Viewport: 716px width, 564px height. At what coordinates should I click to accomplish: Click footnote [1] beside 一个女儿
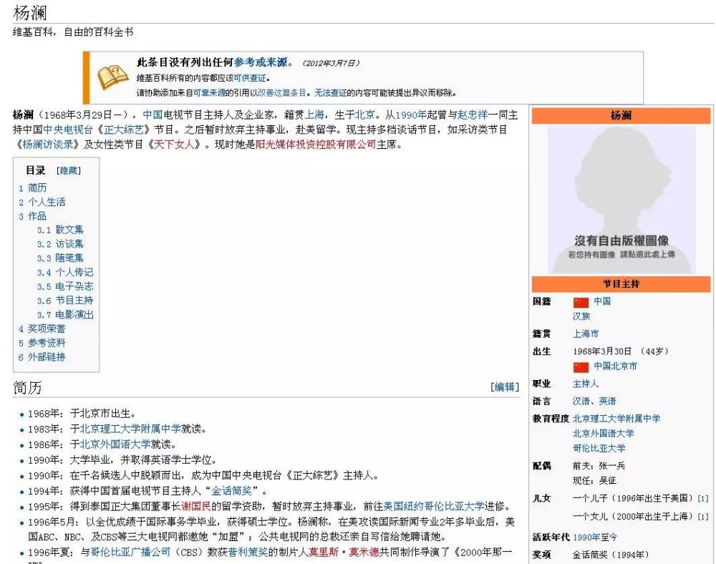pyautogui.click(x=703, y=517)
